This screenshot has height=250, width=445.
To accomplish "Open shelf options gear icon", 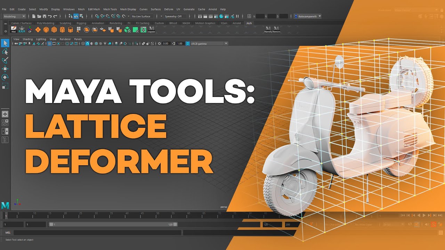I will point(6,31).
